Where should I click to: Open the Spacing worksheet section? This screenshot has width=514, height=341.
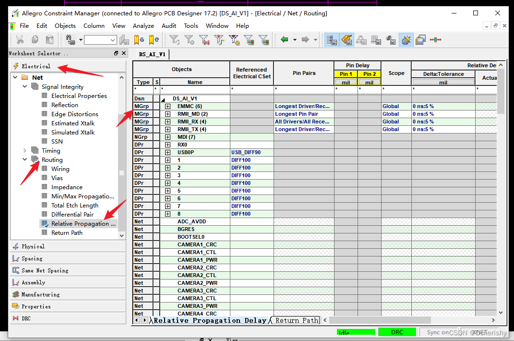click(x=68, y=258)
